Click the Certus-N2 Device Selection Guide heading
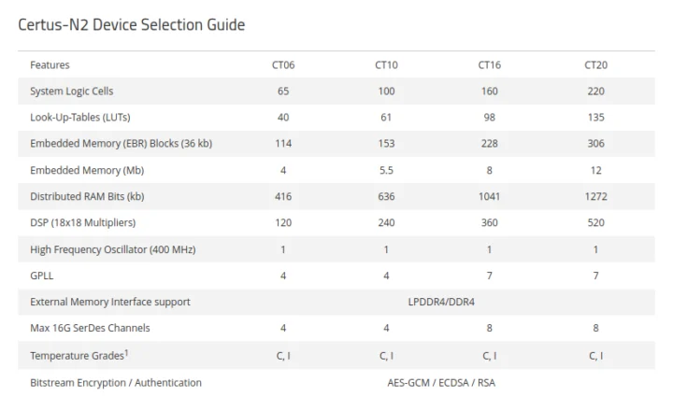673x410 pixels. coord(132,25)
